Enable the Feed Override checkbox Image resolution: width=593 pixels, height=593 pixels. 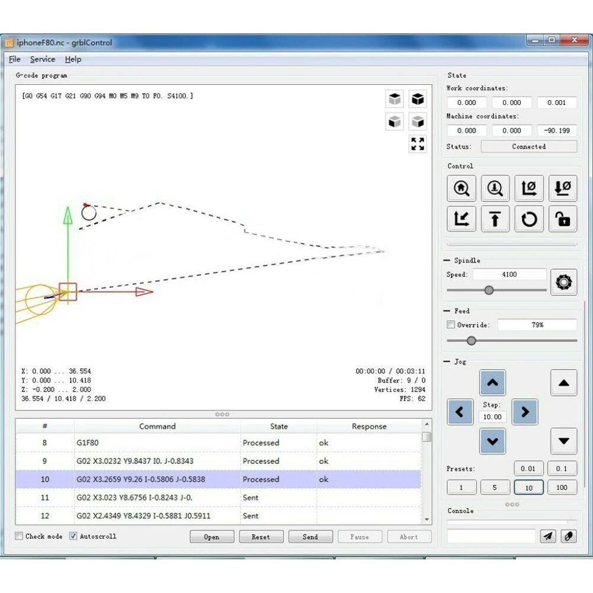pos(451,325)
